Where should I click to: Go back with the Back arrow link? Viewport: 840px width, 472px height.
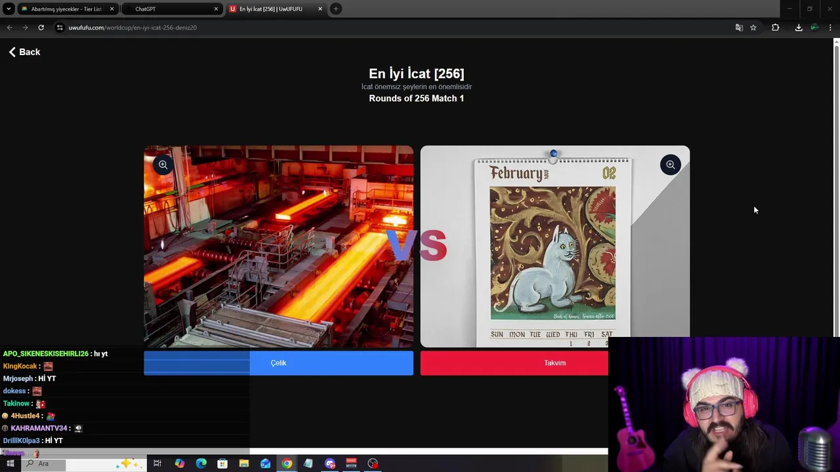coord(24,52)
